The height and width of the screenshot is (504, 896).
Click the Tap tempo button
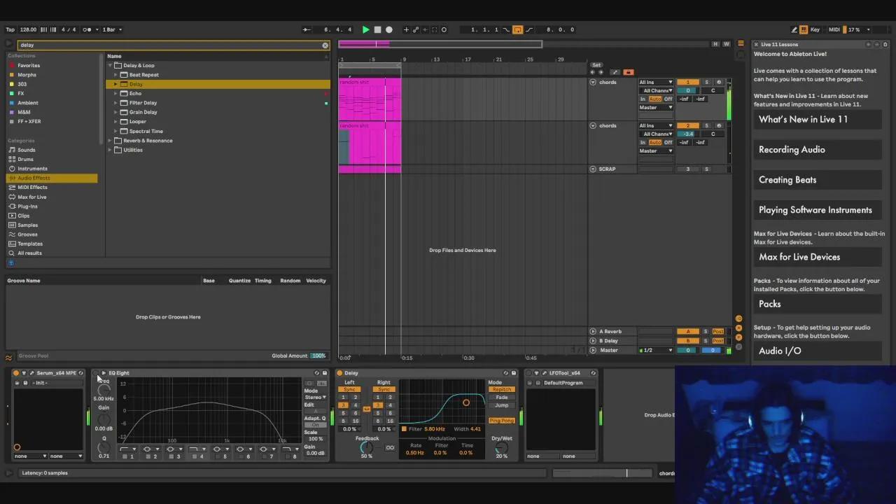(10, 29)
